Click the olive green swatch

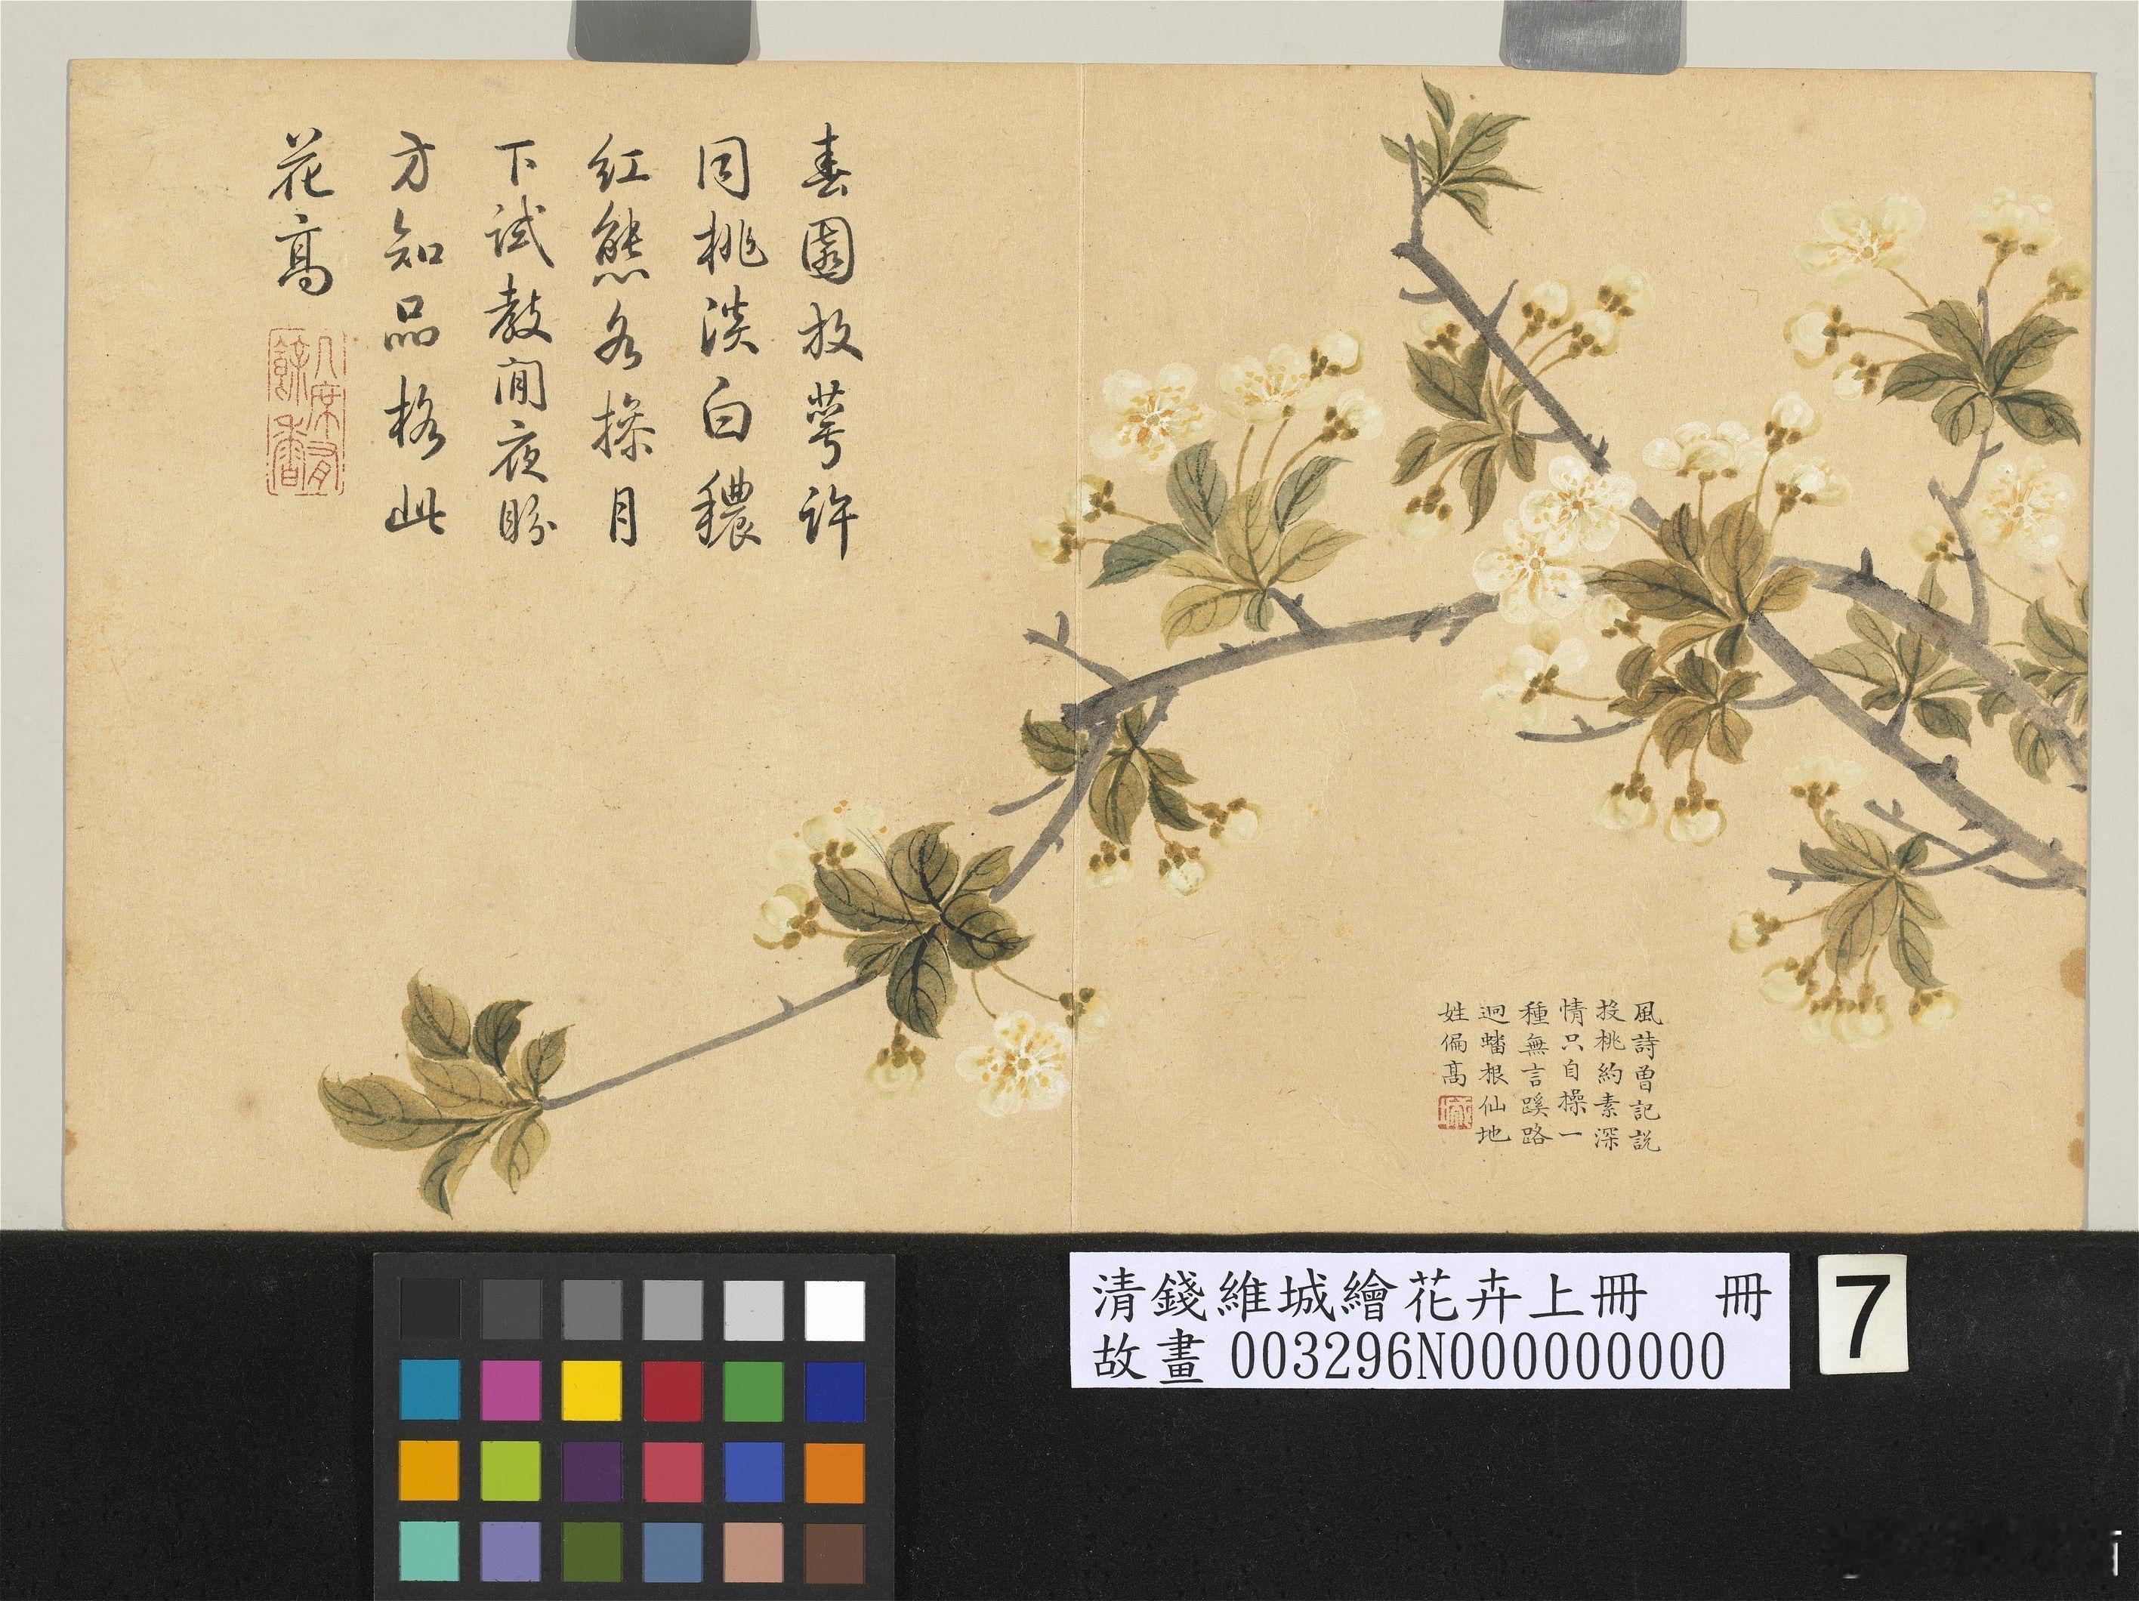point(592,1552)
